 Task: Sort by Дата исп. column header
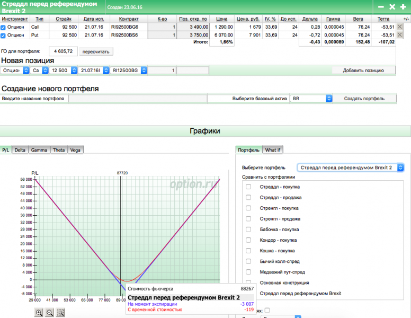[x=94, y=19]
